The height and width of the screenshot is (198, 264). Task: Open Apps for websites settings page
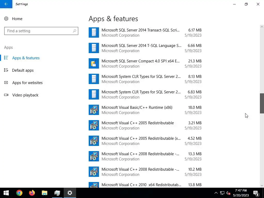coord(27,83)
